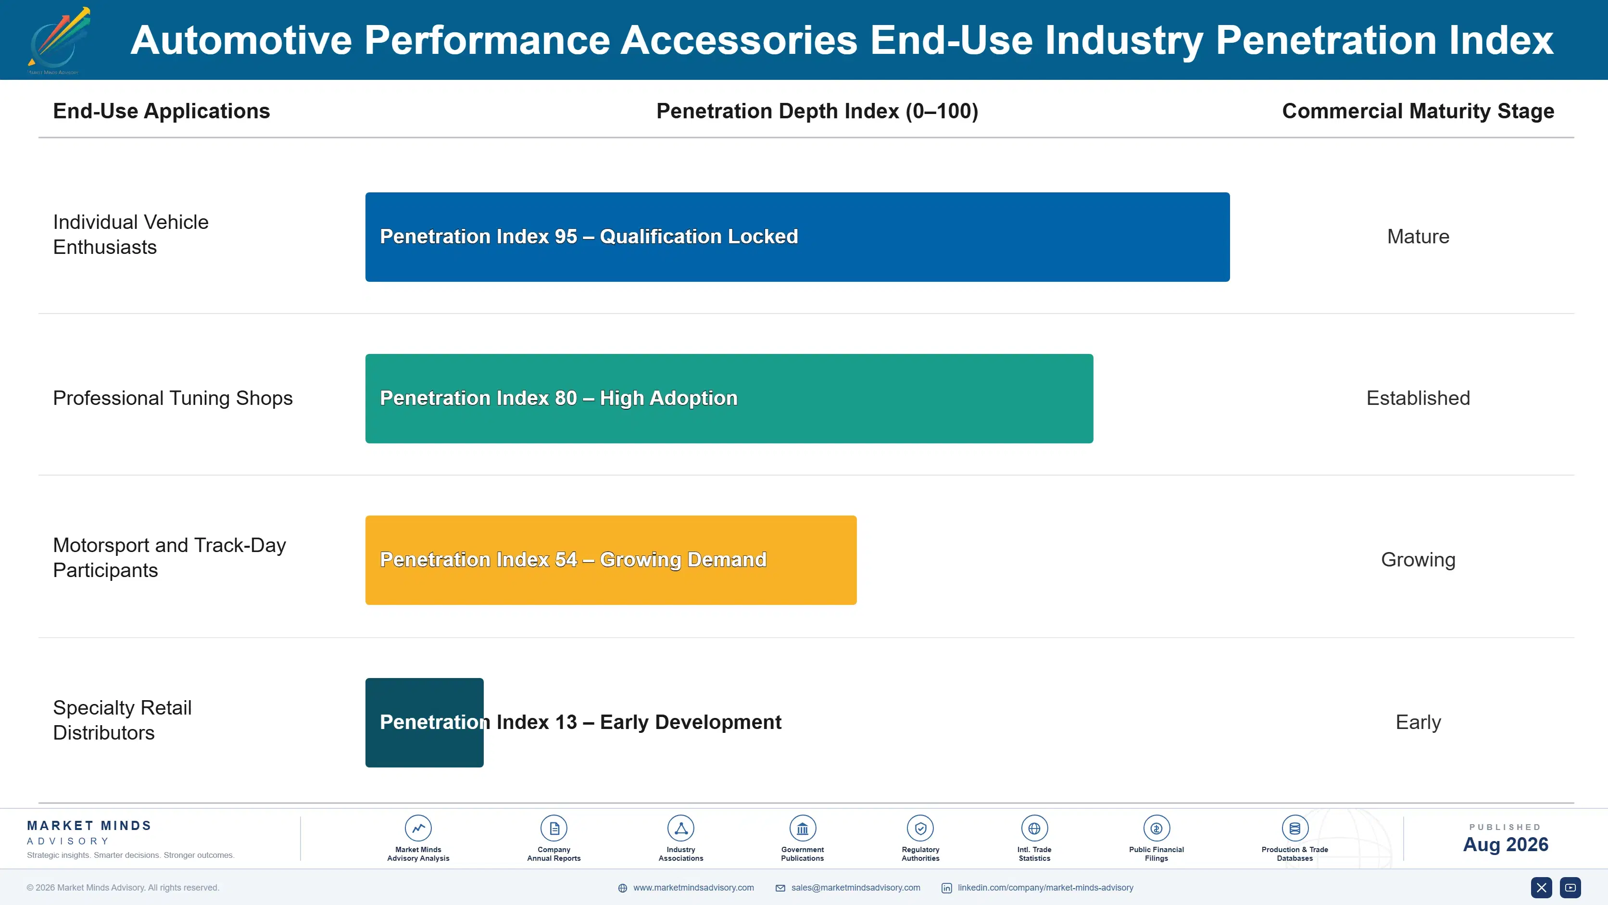Open linkedin.com/company/market-minds-advisory link
The width and height of the screenshot is (1608, 905).
coord(1045,888)
